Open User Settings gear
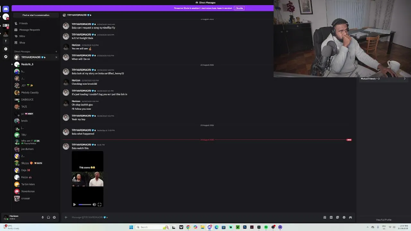The height and width of the screenshot is (231, 411). pos(54,218)
